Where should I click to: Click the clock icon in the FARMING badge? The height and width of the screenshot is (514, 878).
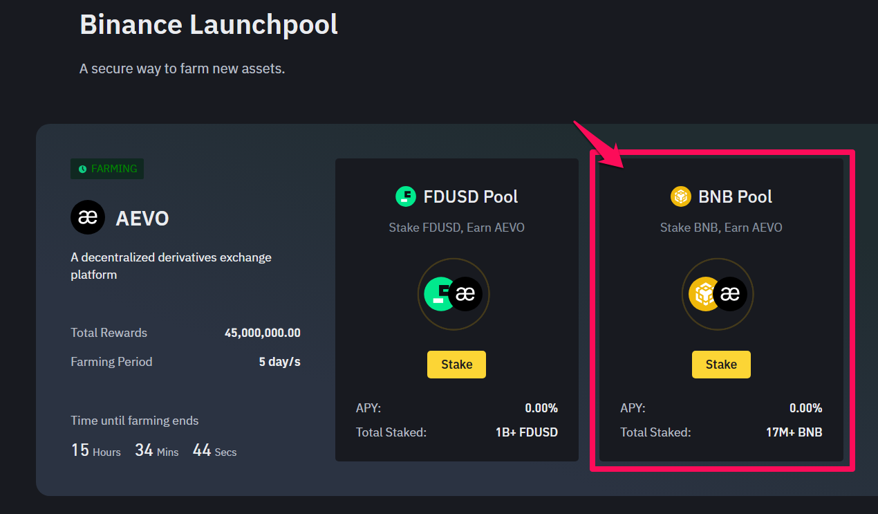pyautogui.click(x=83, y=169)
